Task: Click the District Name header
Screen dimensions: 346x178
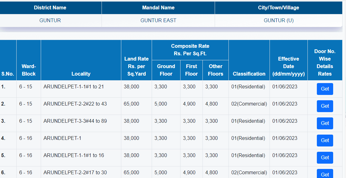Action: [50, 7]
